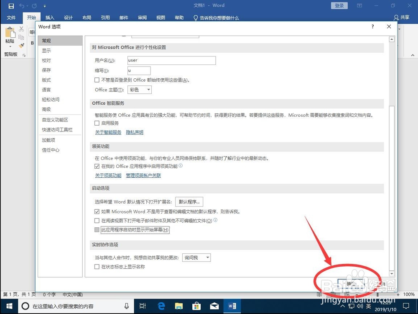
Task: Enable intelligent services checkbox
Action: (x=97, y=123)
